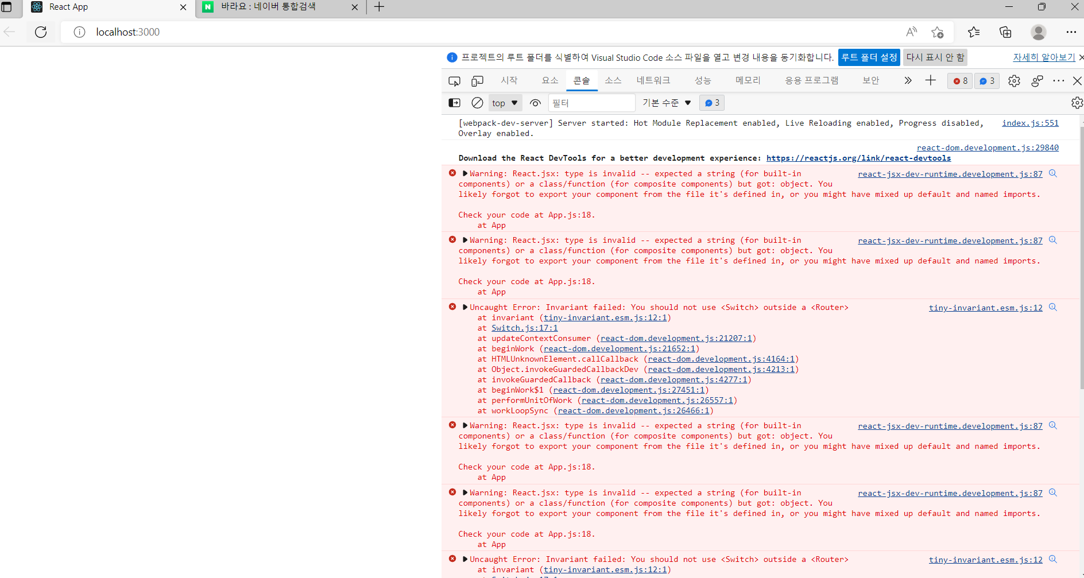
Task: Open react-dom.development.js:21652:1 stack link
Action: (620, 348)
